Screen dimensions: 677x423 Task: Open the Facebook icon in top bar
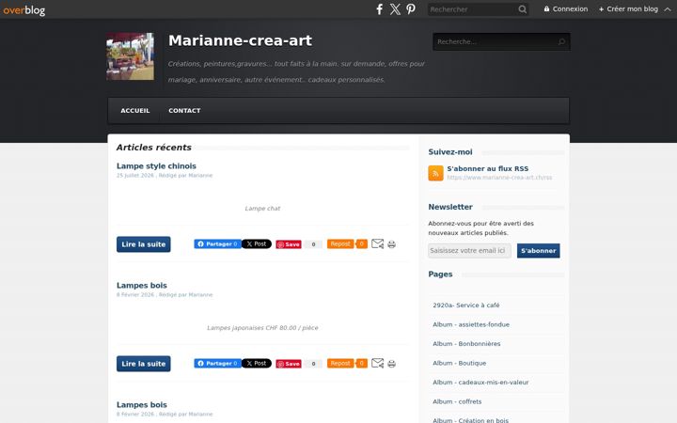pyautogui.click(x=379, y=9)
